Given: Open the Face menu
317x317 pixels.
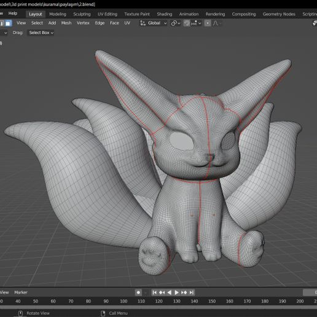Looking at the screenshot, I should [x=114, y=23].
